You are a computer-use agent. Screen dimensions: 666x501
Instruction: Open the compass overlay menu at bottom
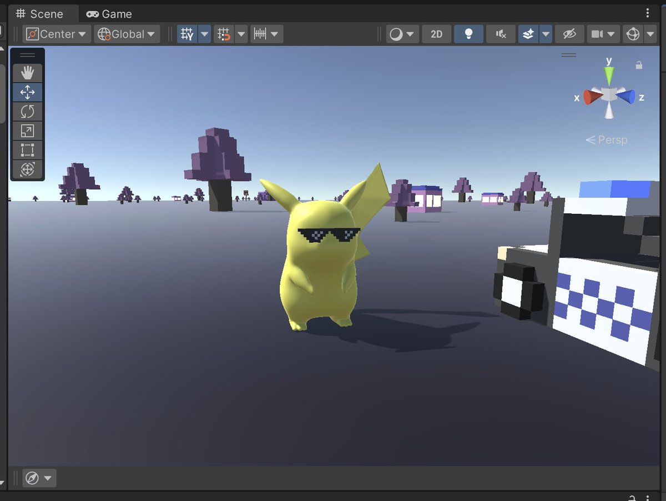[39, 478]
